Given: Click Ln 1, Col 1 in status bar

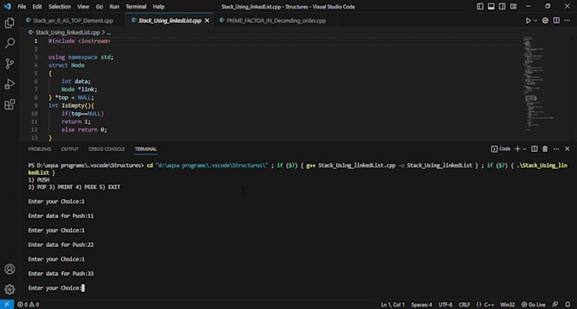Looking at the screenshot, I should 393,305.
